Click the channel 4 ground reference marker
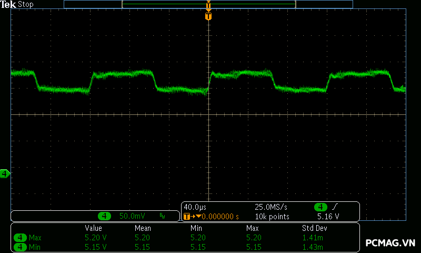 [x=5, y=173]
